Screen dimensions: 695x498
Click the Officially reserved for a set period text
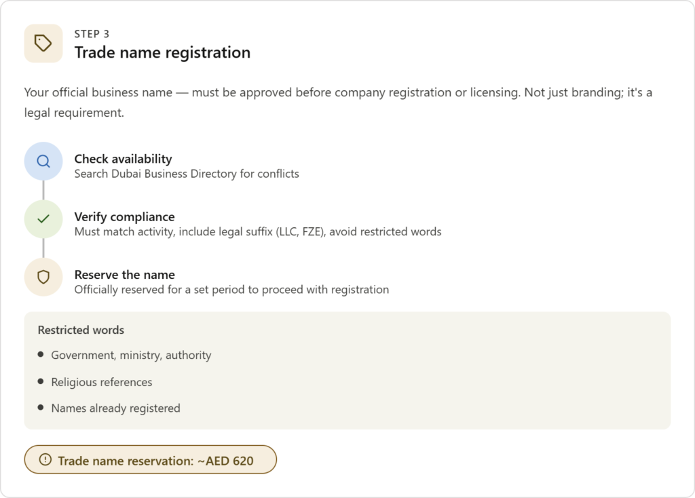(231, 290)
